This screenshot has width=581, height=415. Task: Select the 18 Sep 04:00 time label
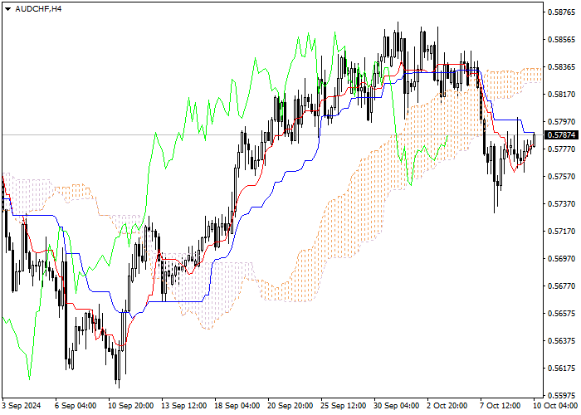pyautogui.click(x=237, y=406)
